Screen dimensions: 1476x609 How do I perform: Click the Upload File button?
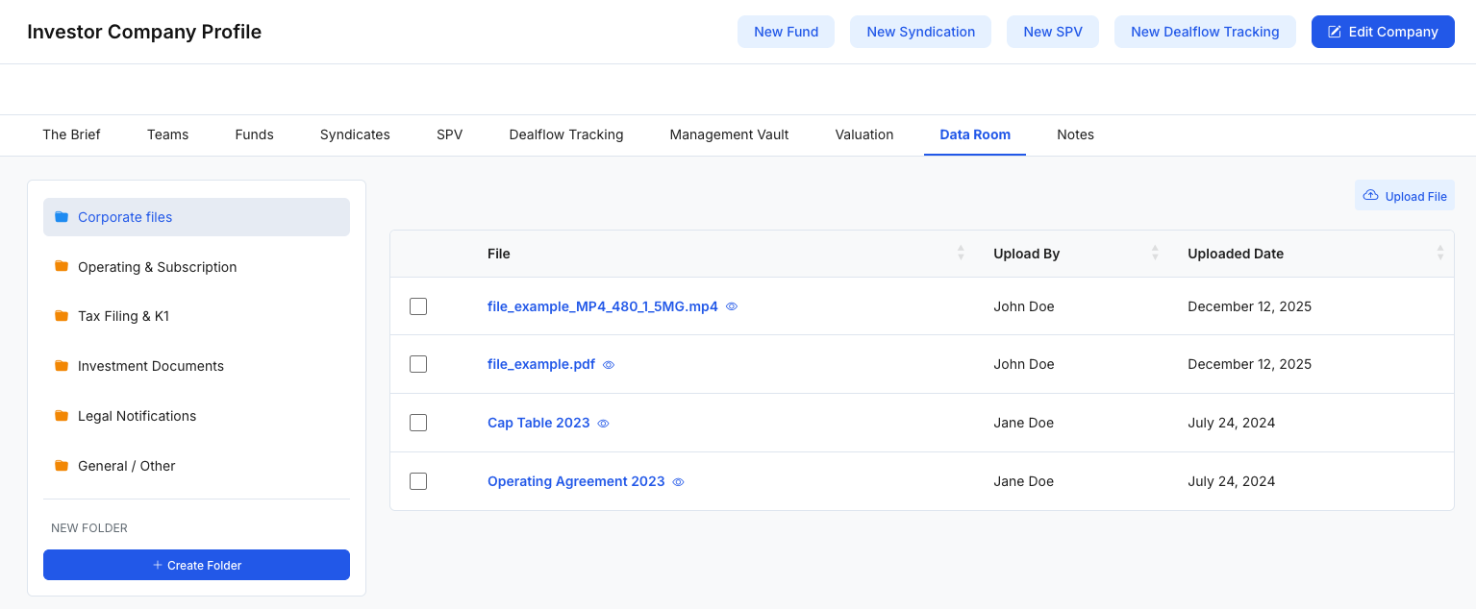point(1405,196)
